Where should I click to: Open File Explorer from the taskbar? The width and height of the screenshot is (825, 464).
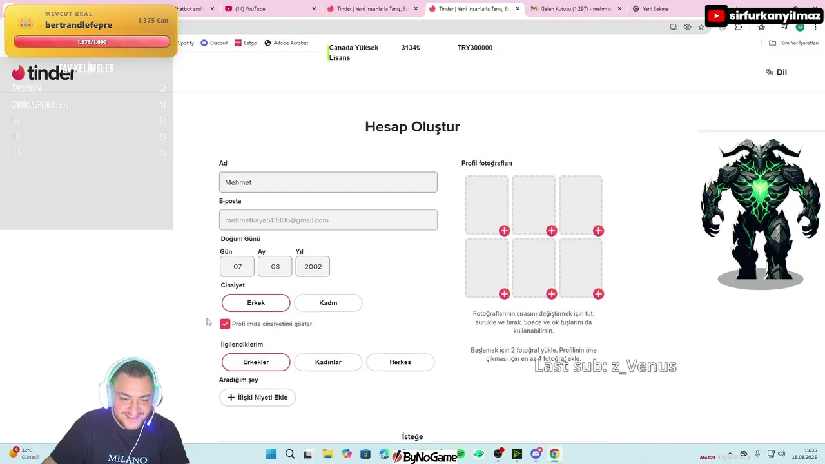tap(327, 454)
